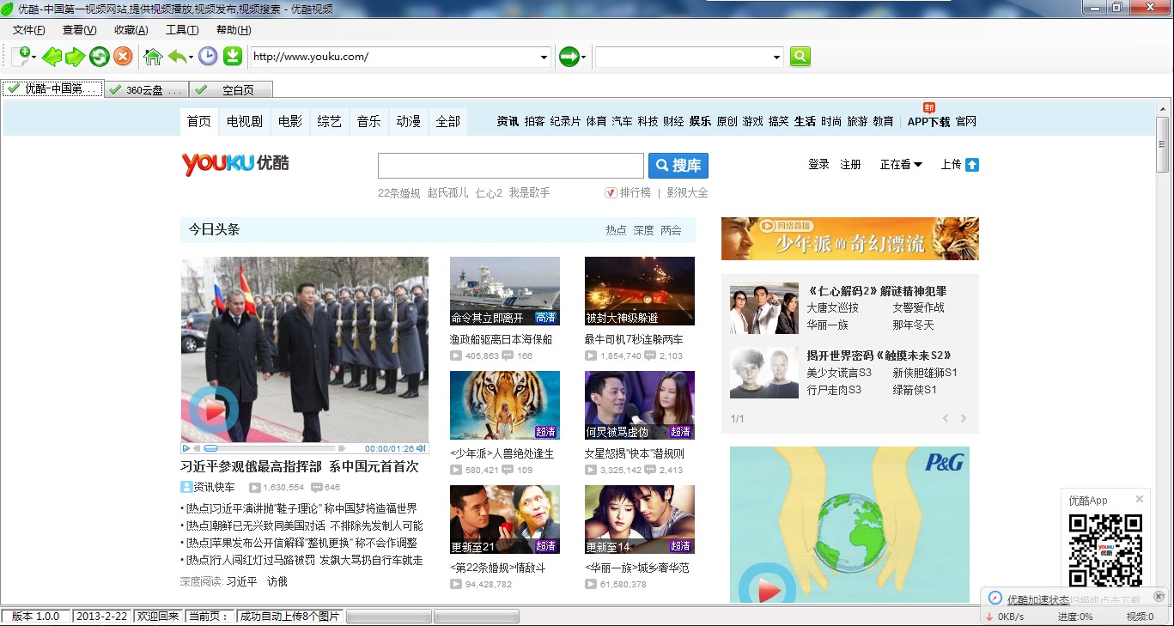The width and height of the screenshot is (1174, 626).
Task: Click the 优酷加速状态 icon
Action: [995, 599]
